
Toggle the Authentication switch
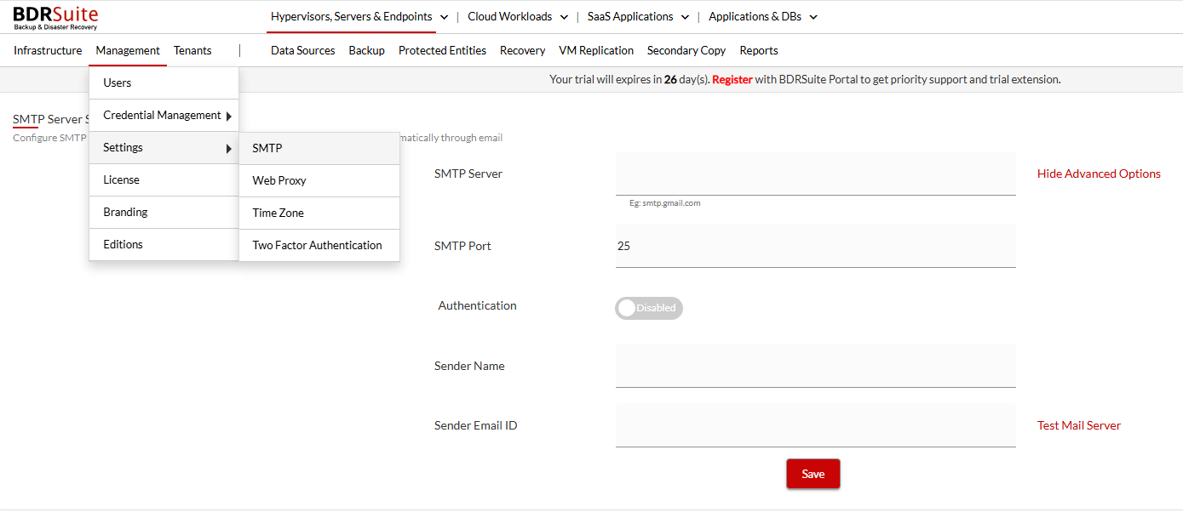pos(648,308)
